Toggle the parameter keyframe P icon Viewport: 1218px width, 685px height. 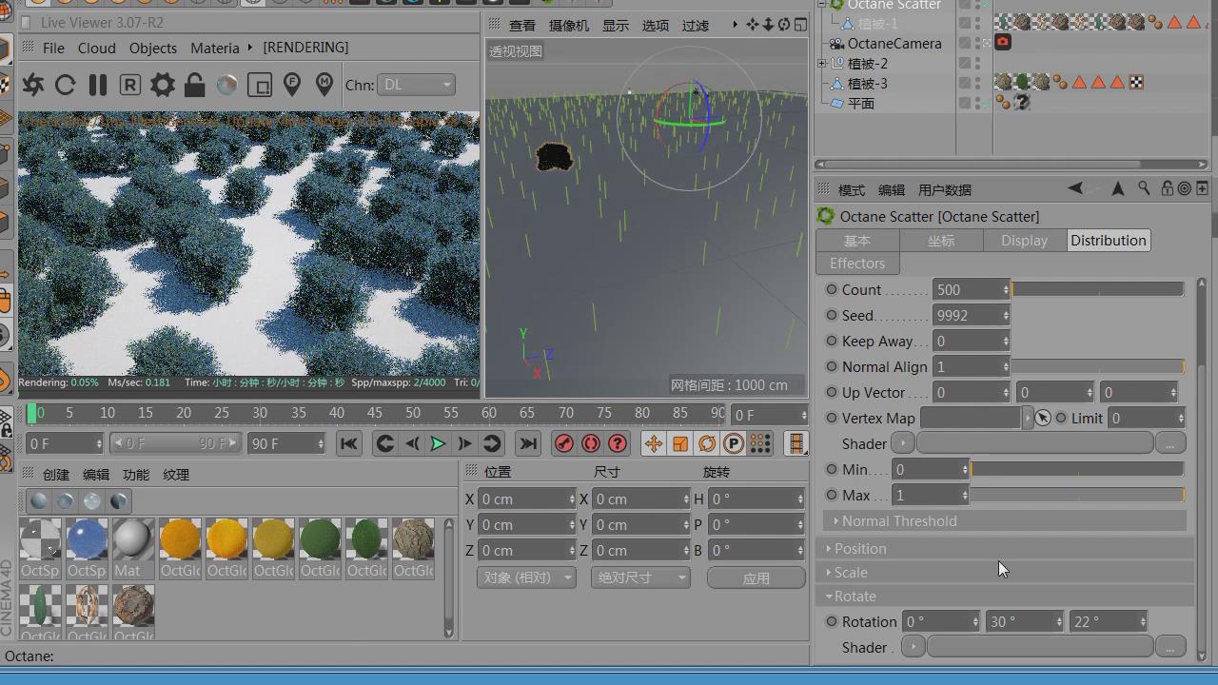coord(733,443)
